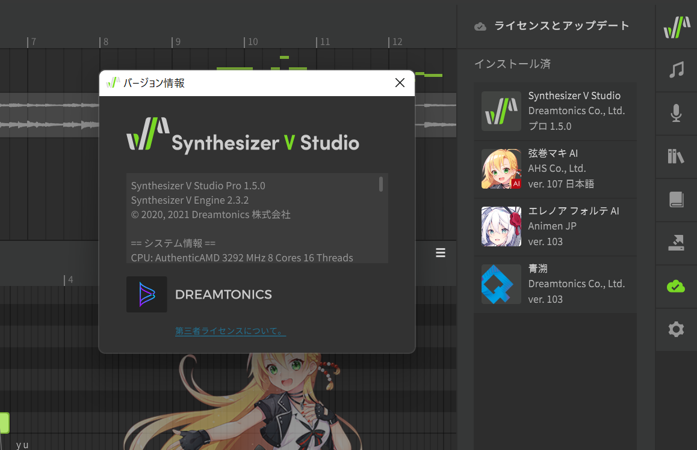Select the エレノア フォルテ AI voice thumbnail
697x450 pixels.
tap(501, 227)
